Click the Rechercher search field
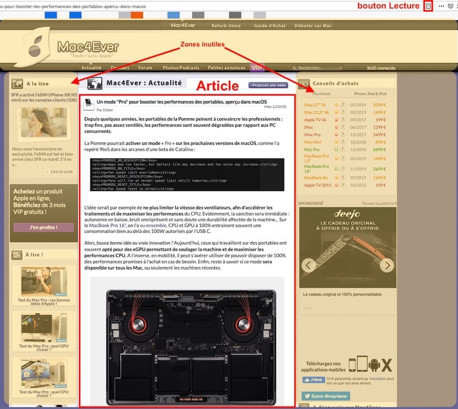This screenshot has width=458, height=409. point(317,67)
